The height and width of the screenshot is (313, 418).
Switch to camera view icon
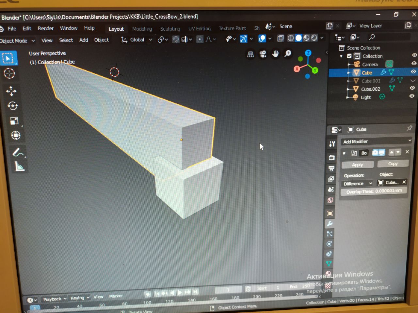coord(263,54)
